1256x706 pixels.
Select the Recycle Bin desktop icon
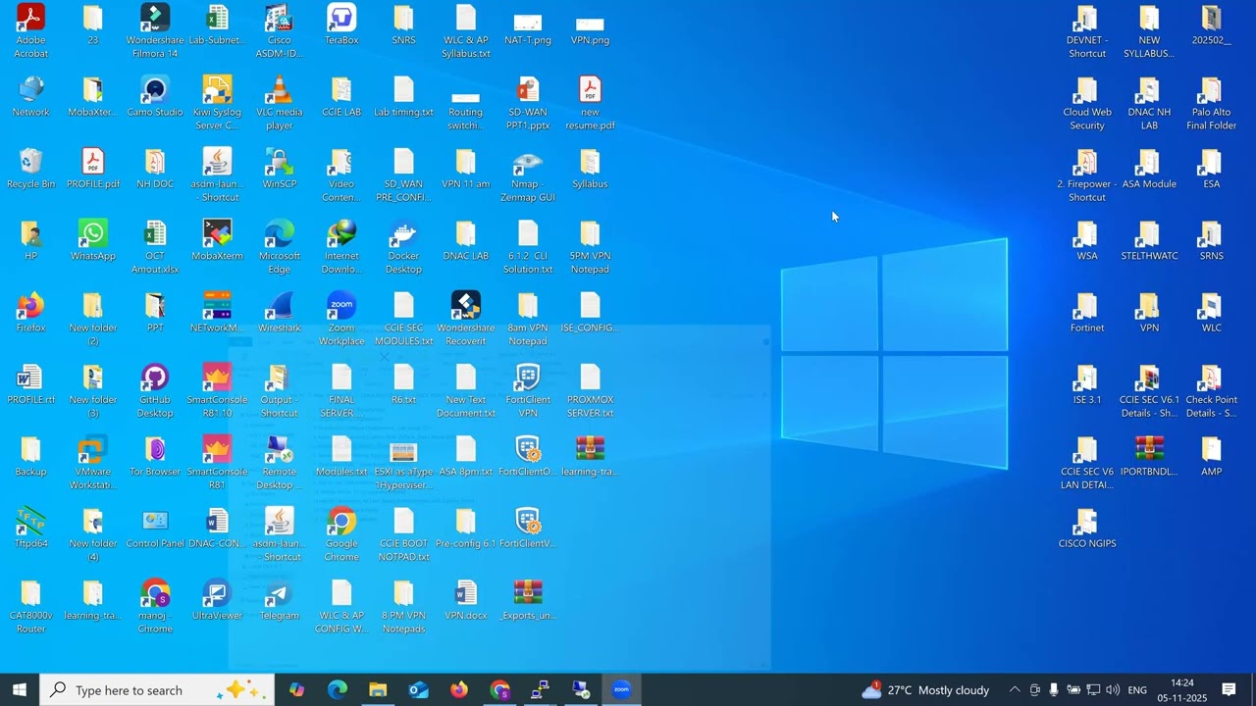pos(30,169)
